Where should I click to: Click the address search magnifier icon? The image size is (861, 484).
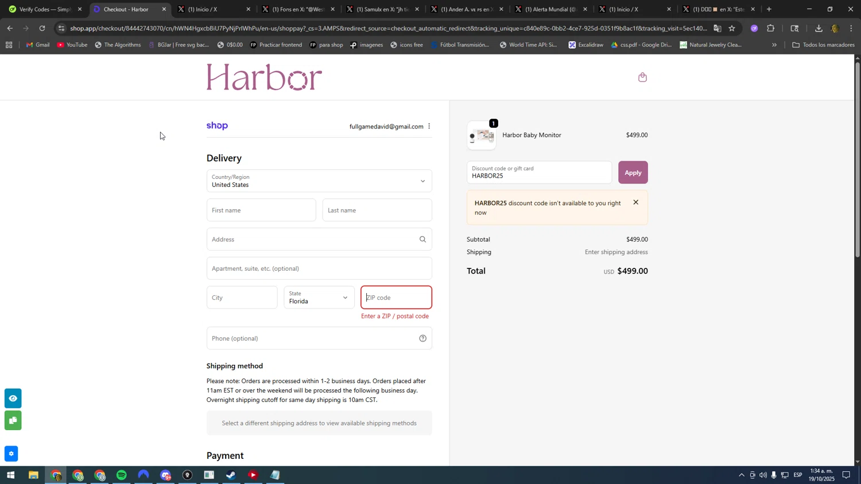pyautogui.click(x=422, y=240)
